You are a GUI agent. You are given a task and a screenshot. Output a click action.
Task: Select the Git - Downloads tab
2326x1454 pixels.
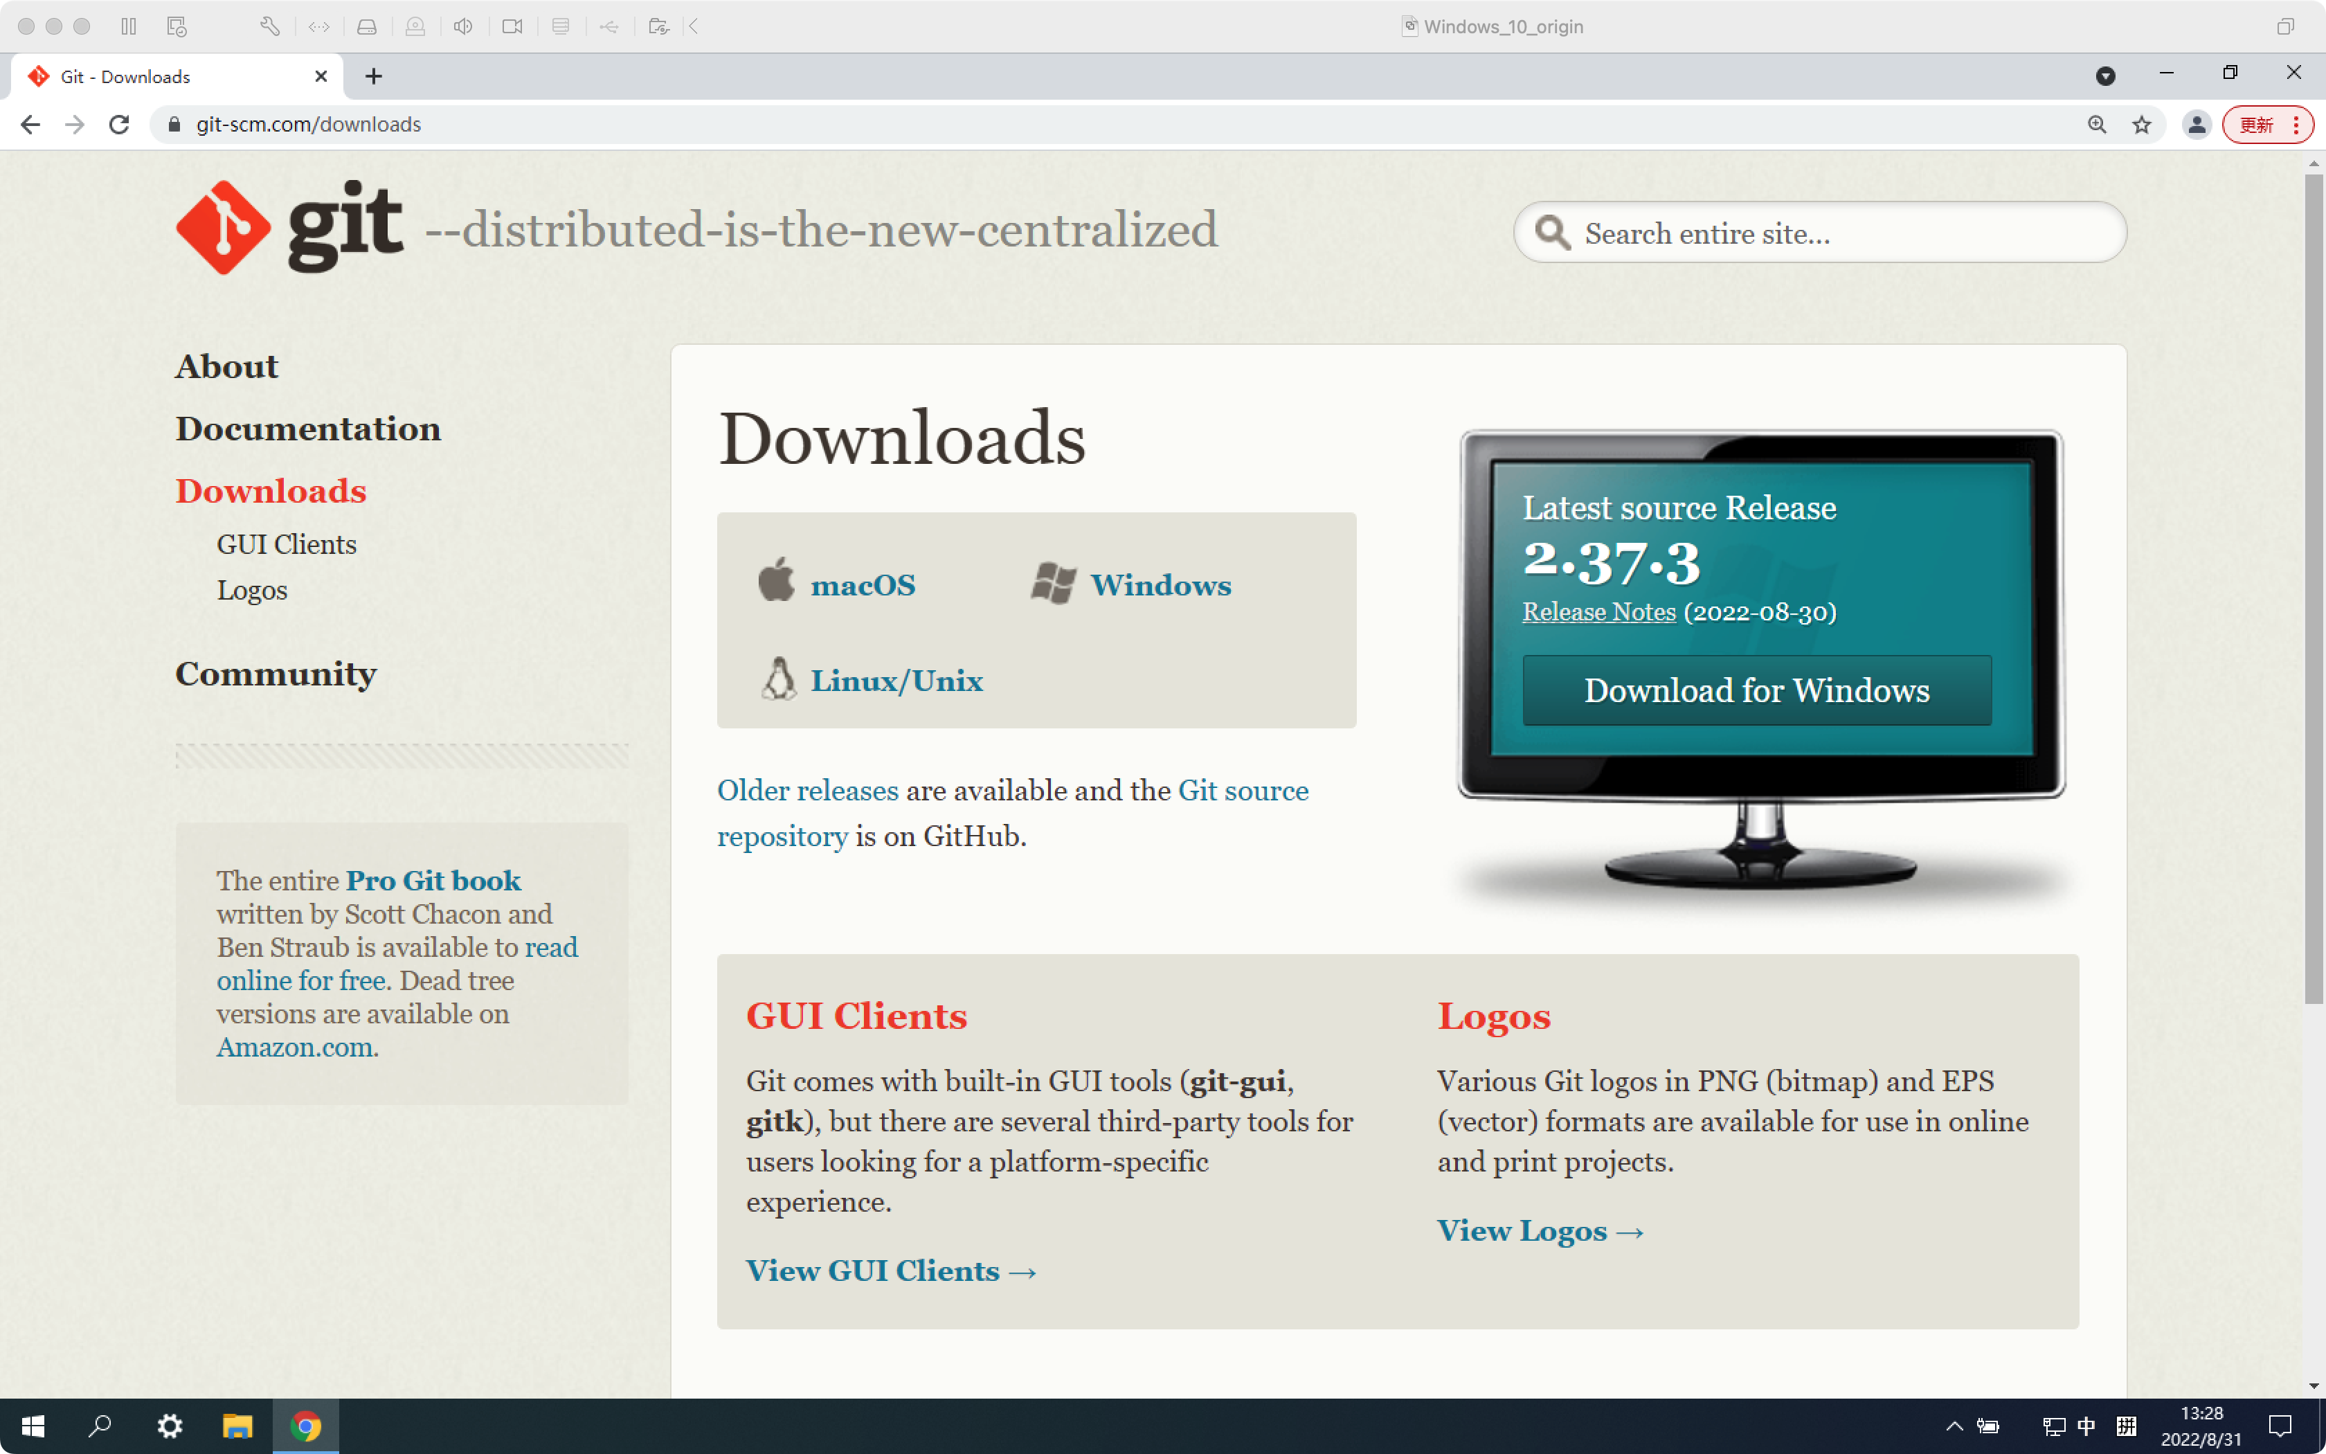pos(178,76)
